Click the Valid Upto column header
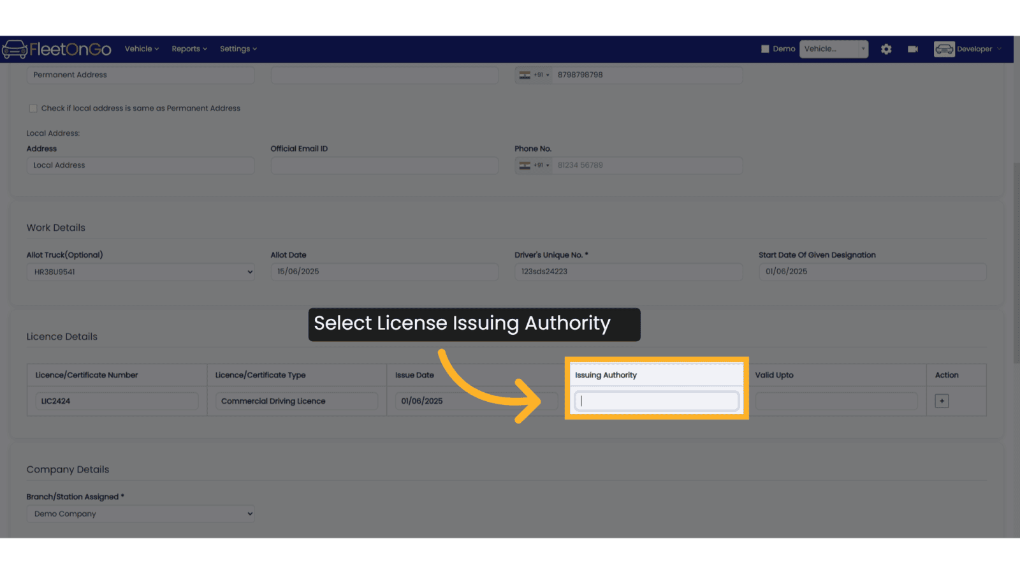 (774, 375)
